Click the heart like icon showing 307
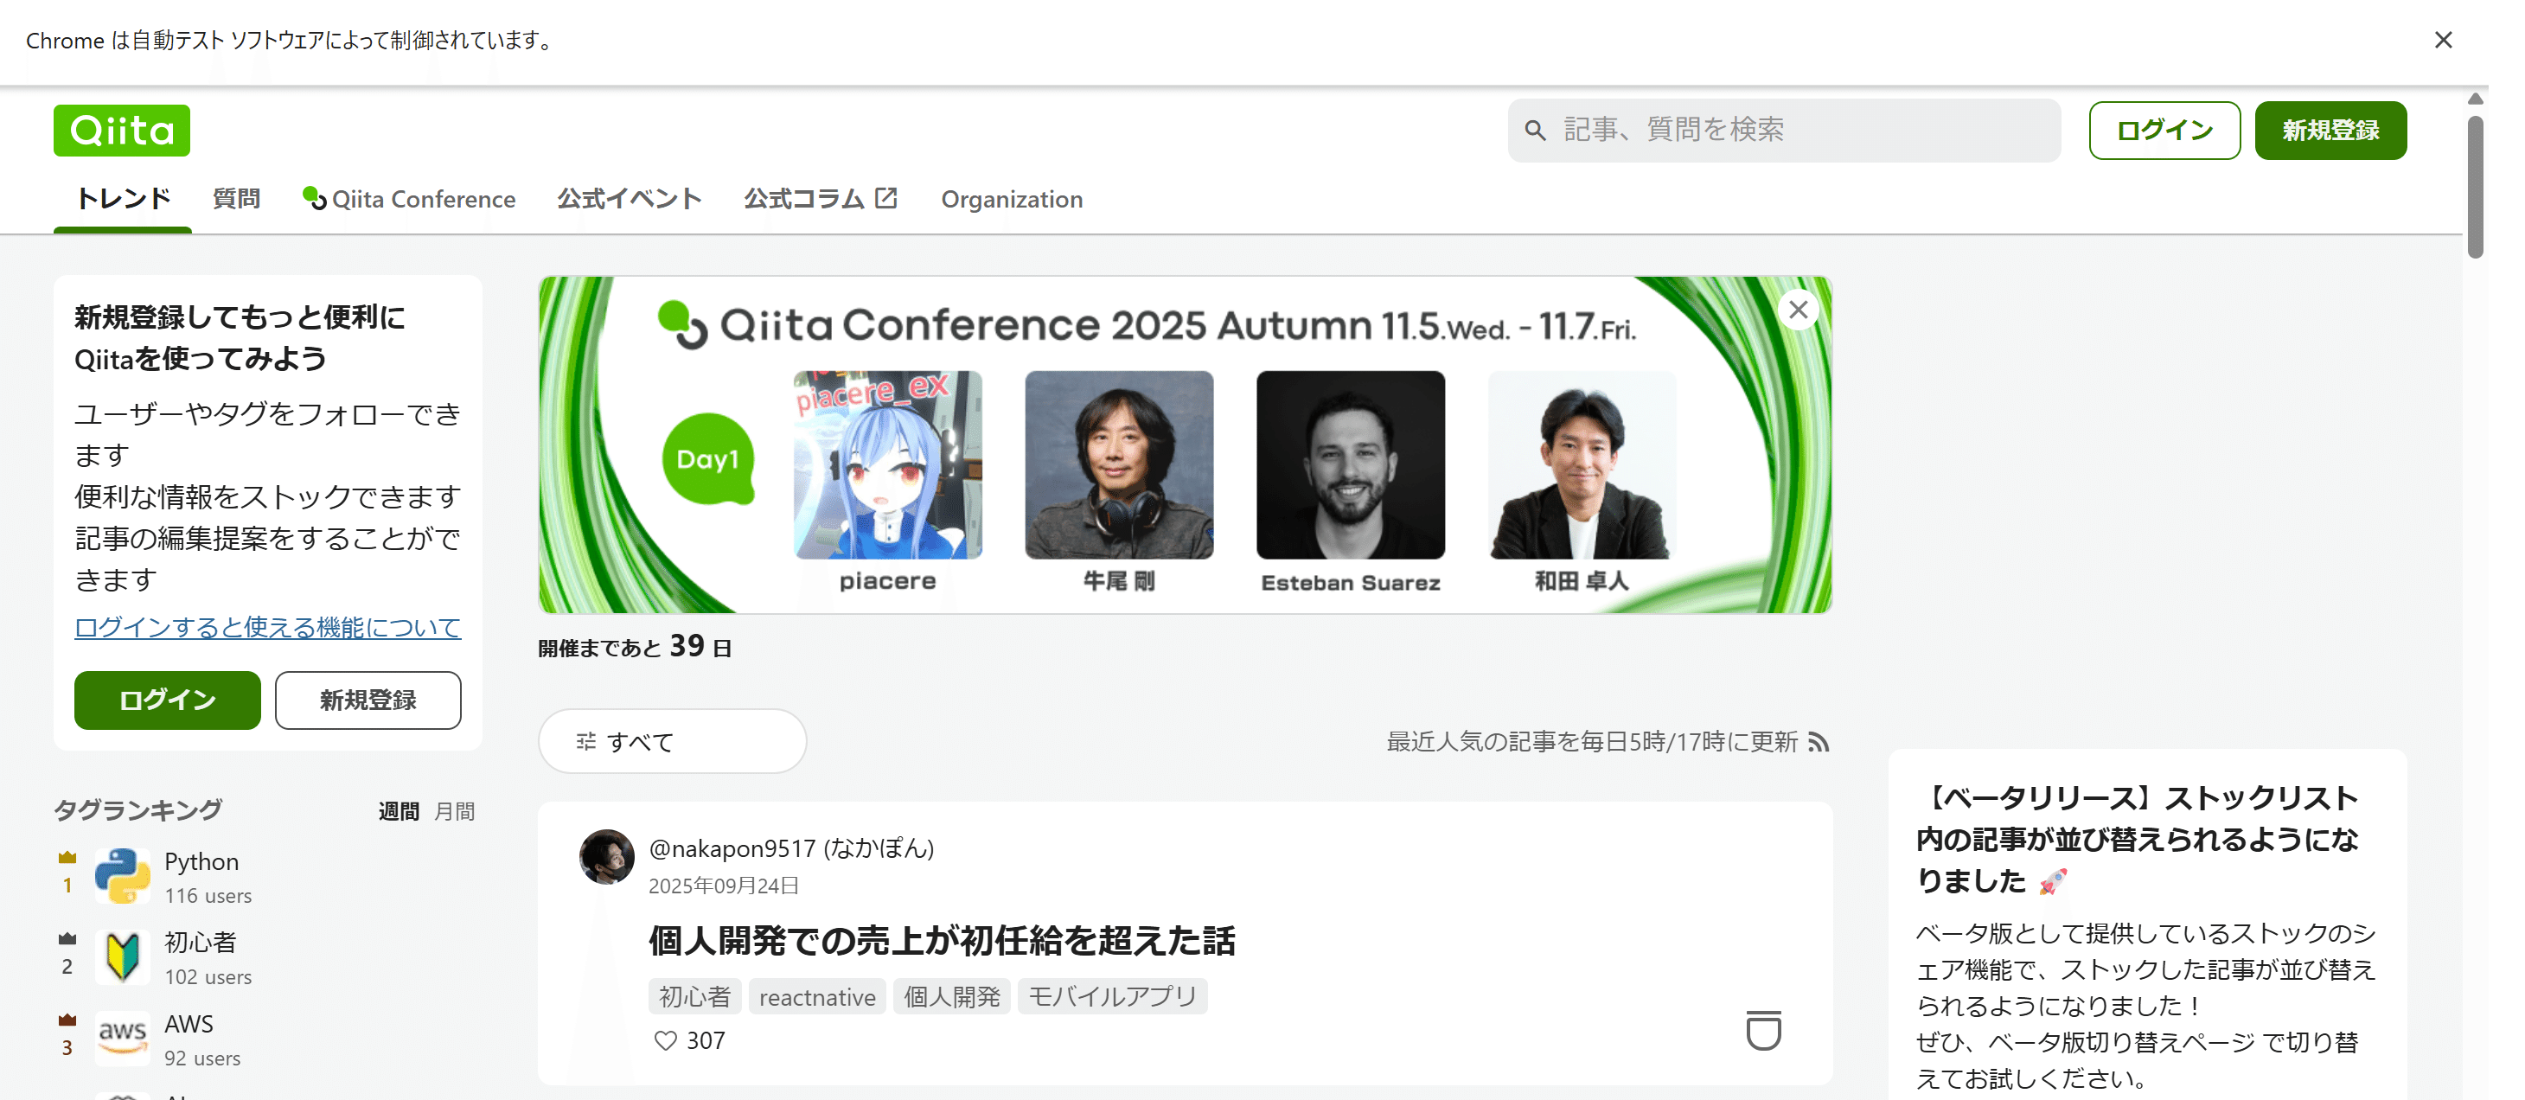Viewport: 2525px width, 1100px height. pyautogui.click(x=666, y=1040)
